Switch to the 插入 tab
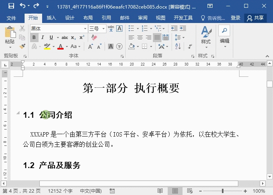Screen dimensions: 273x195 point(51,18)
